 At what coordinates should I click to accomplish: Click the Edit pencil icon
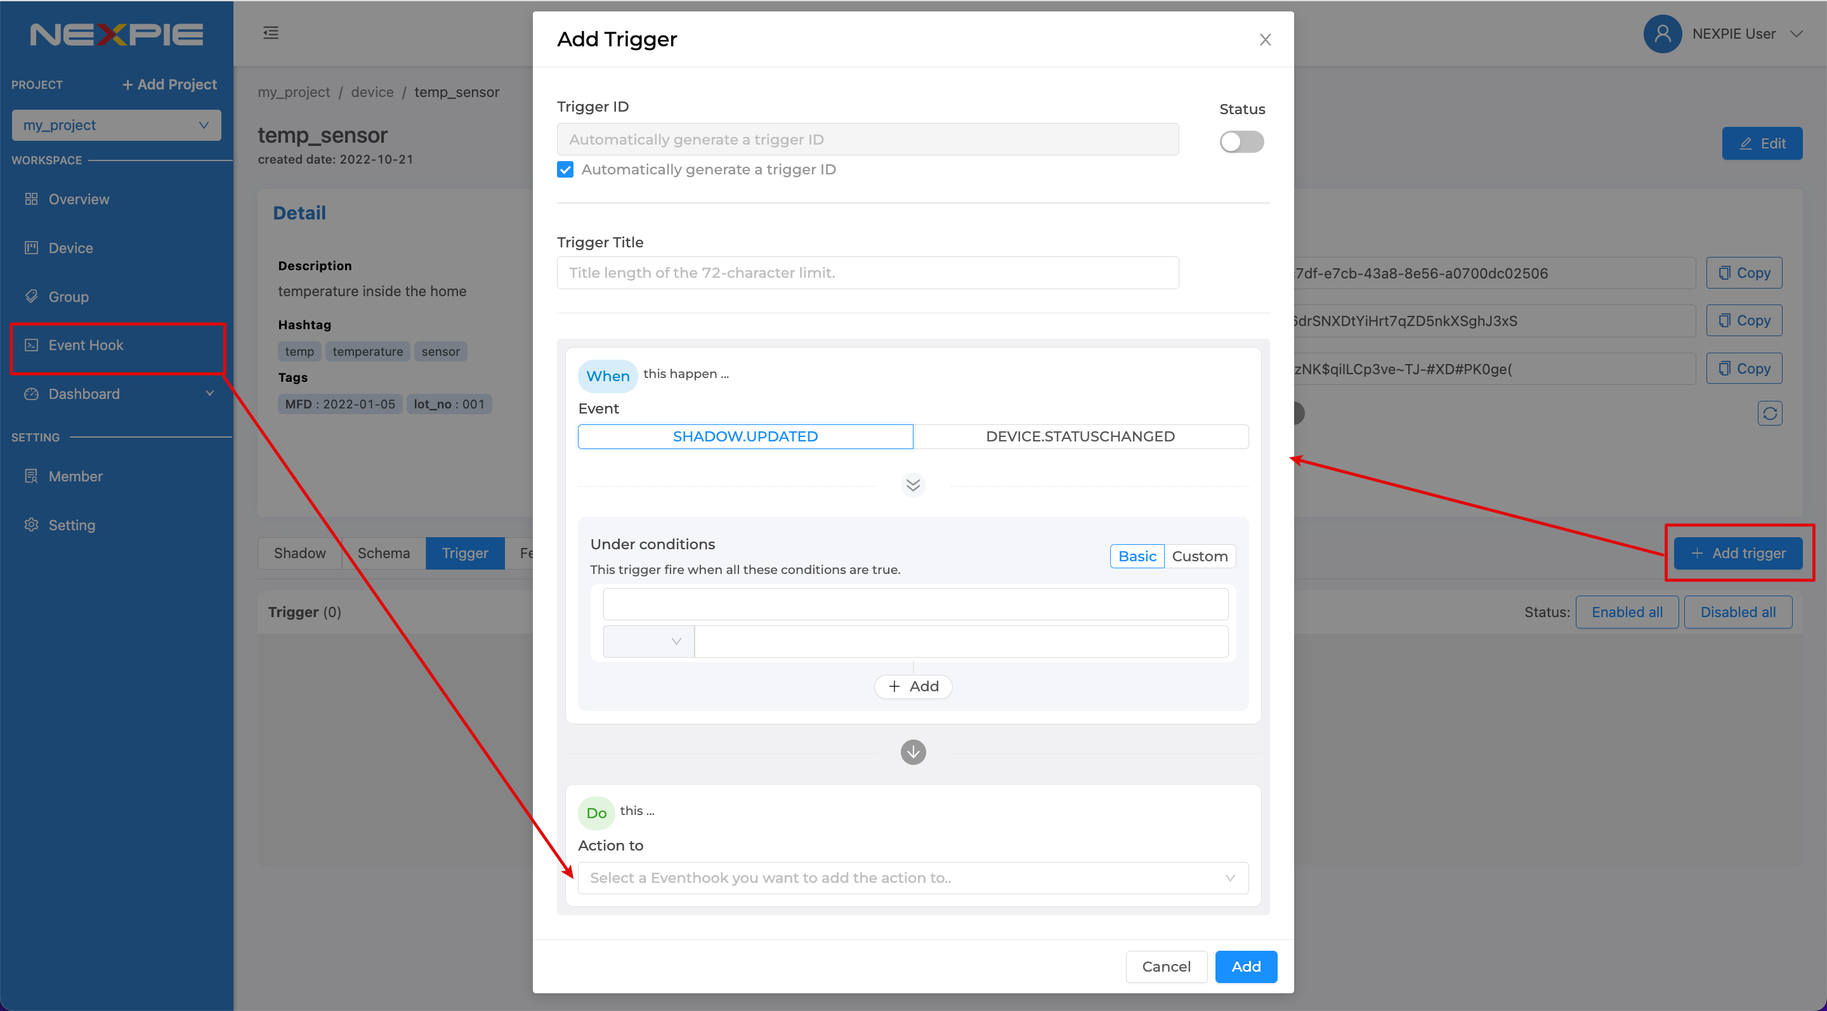pyautogui.click(x=1745, y=144)
